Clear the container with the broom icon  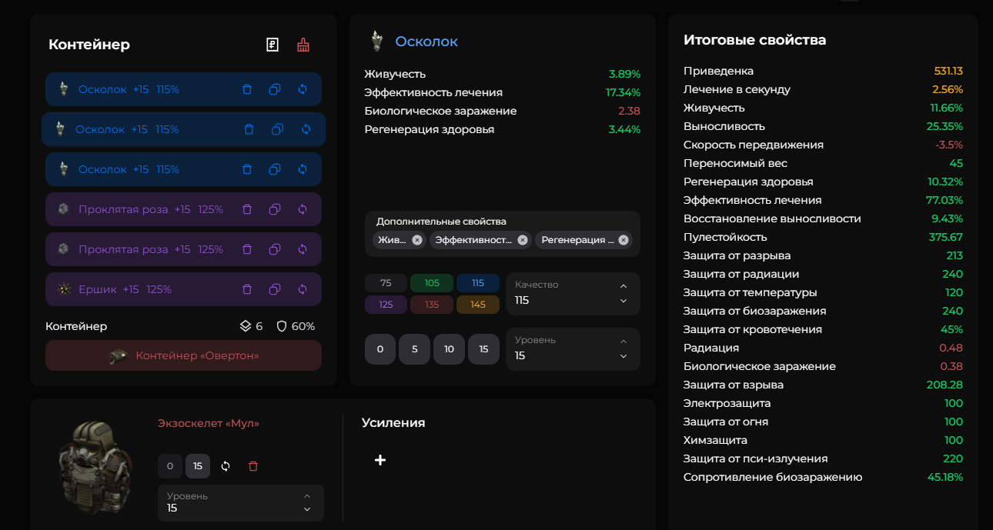coord(303,45)
